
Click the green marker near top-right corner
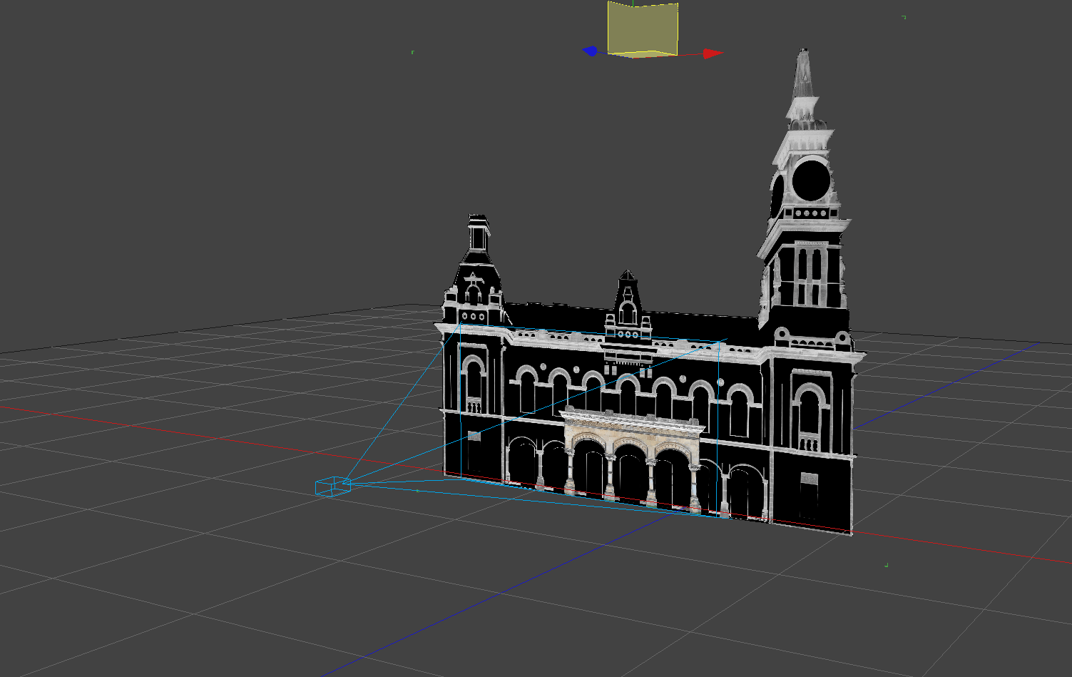(904, 17)
